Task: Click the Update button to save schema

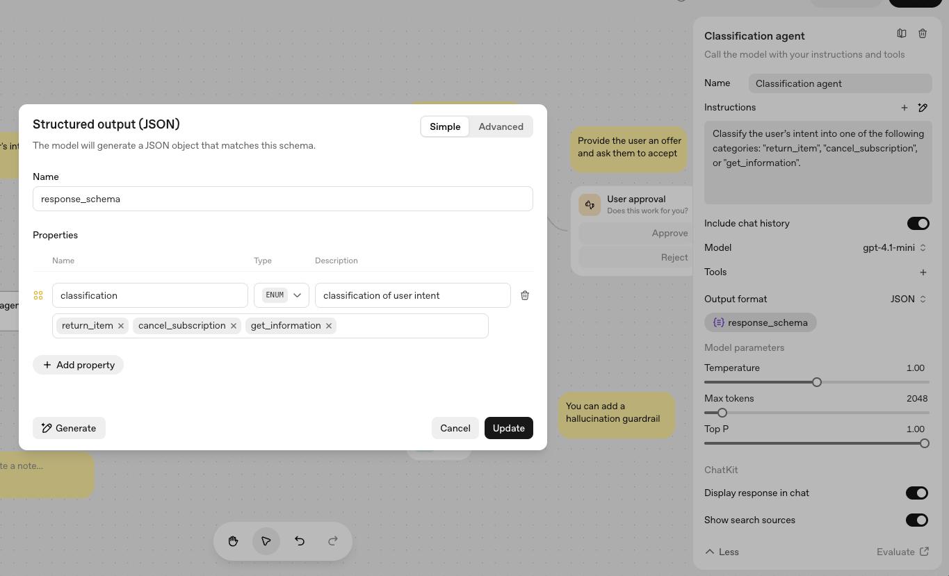Action: pos(508,428)
